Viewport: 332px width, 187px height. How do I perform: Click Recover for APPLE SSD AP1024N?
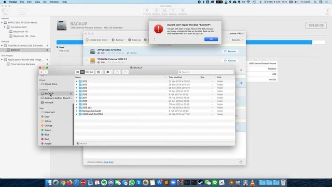pyautogui.click(x=230, y=51)
